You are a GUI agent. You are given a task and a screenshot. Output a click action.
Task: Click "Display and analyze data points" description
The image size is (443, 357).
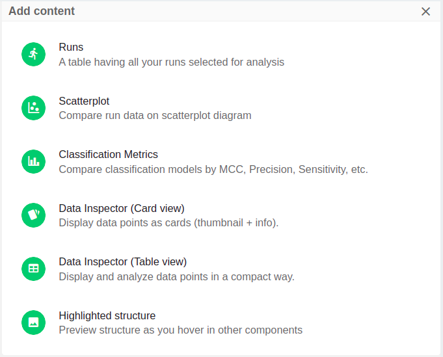[x=176, y=277]
